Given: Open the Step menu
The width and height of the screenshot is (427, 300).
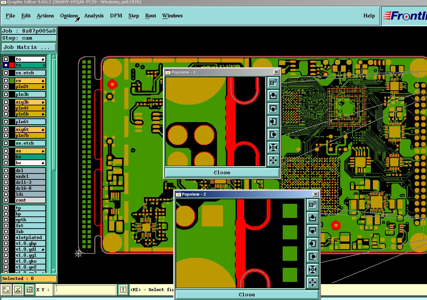Looking at the screenshot, I should pos(134,16).
